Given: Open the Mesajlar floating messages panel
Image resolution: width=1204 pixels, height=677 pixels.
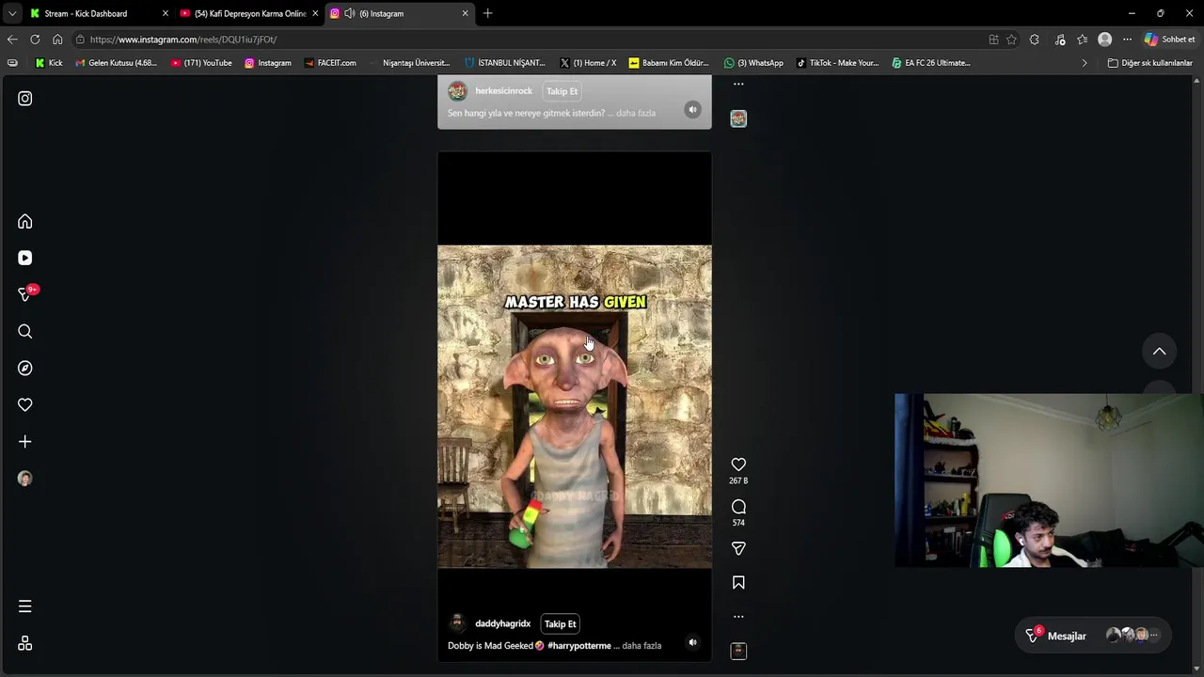Looking at the screenshot, I should pyautogui.click(x=1093, y=636).
